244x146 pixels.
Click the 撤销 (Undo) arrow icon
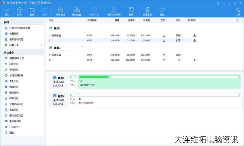(x=32, y=10)
